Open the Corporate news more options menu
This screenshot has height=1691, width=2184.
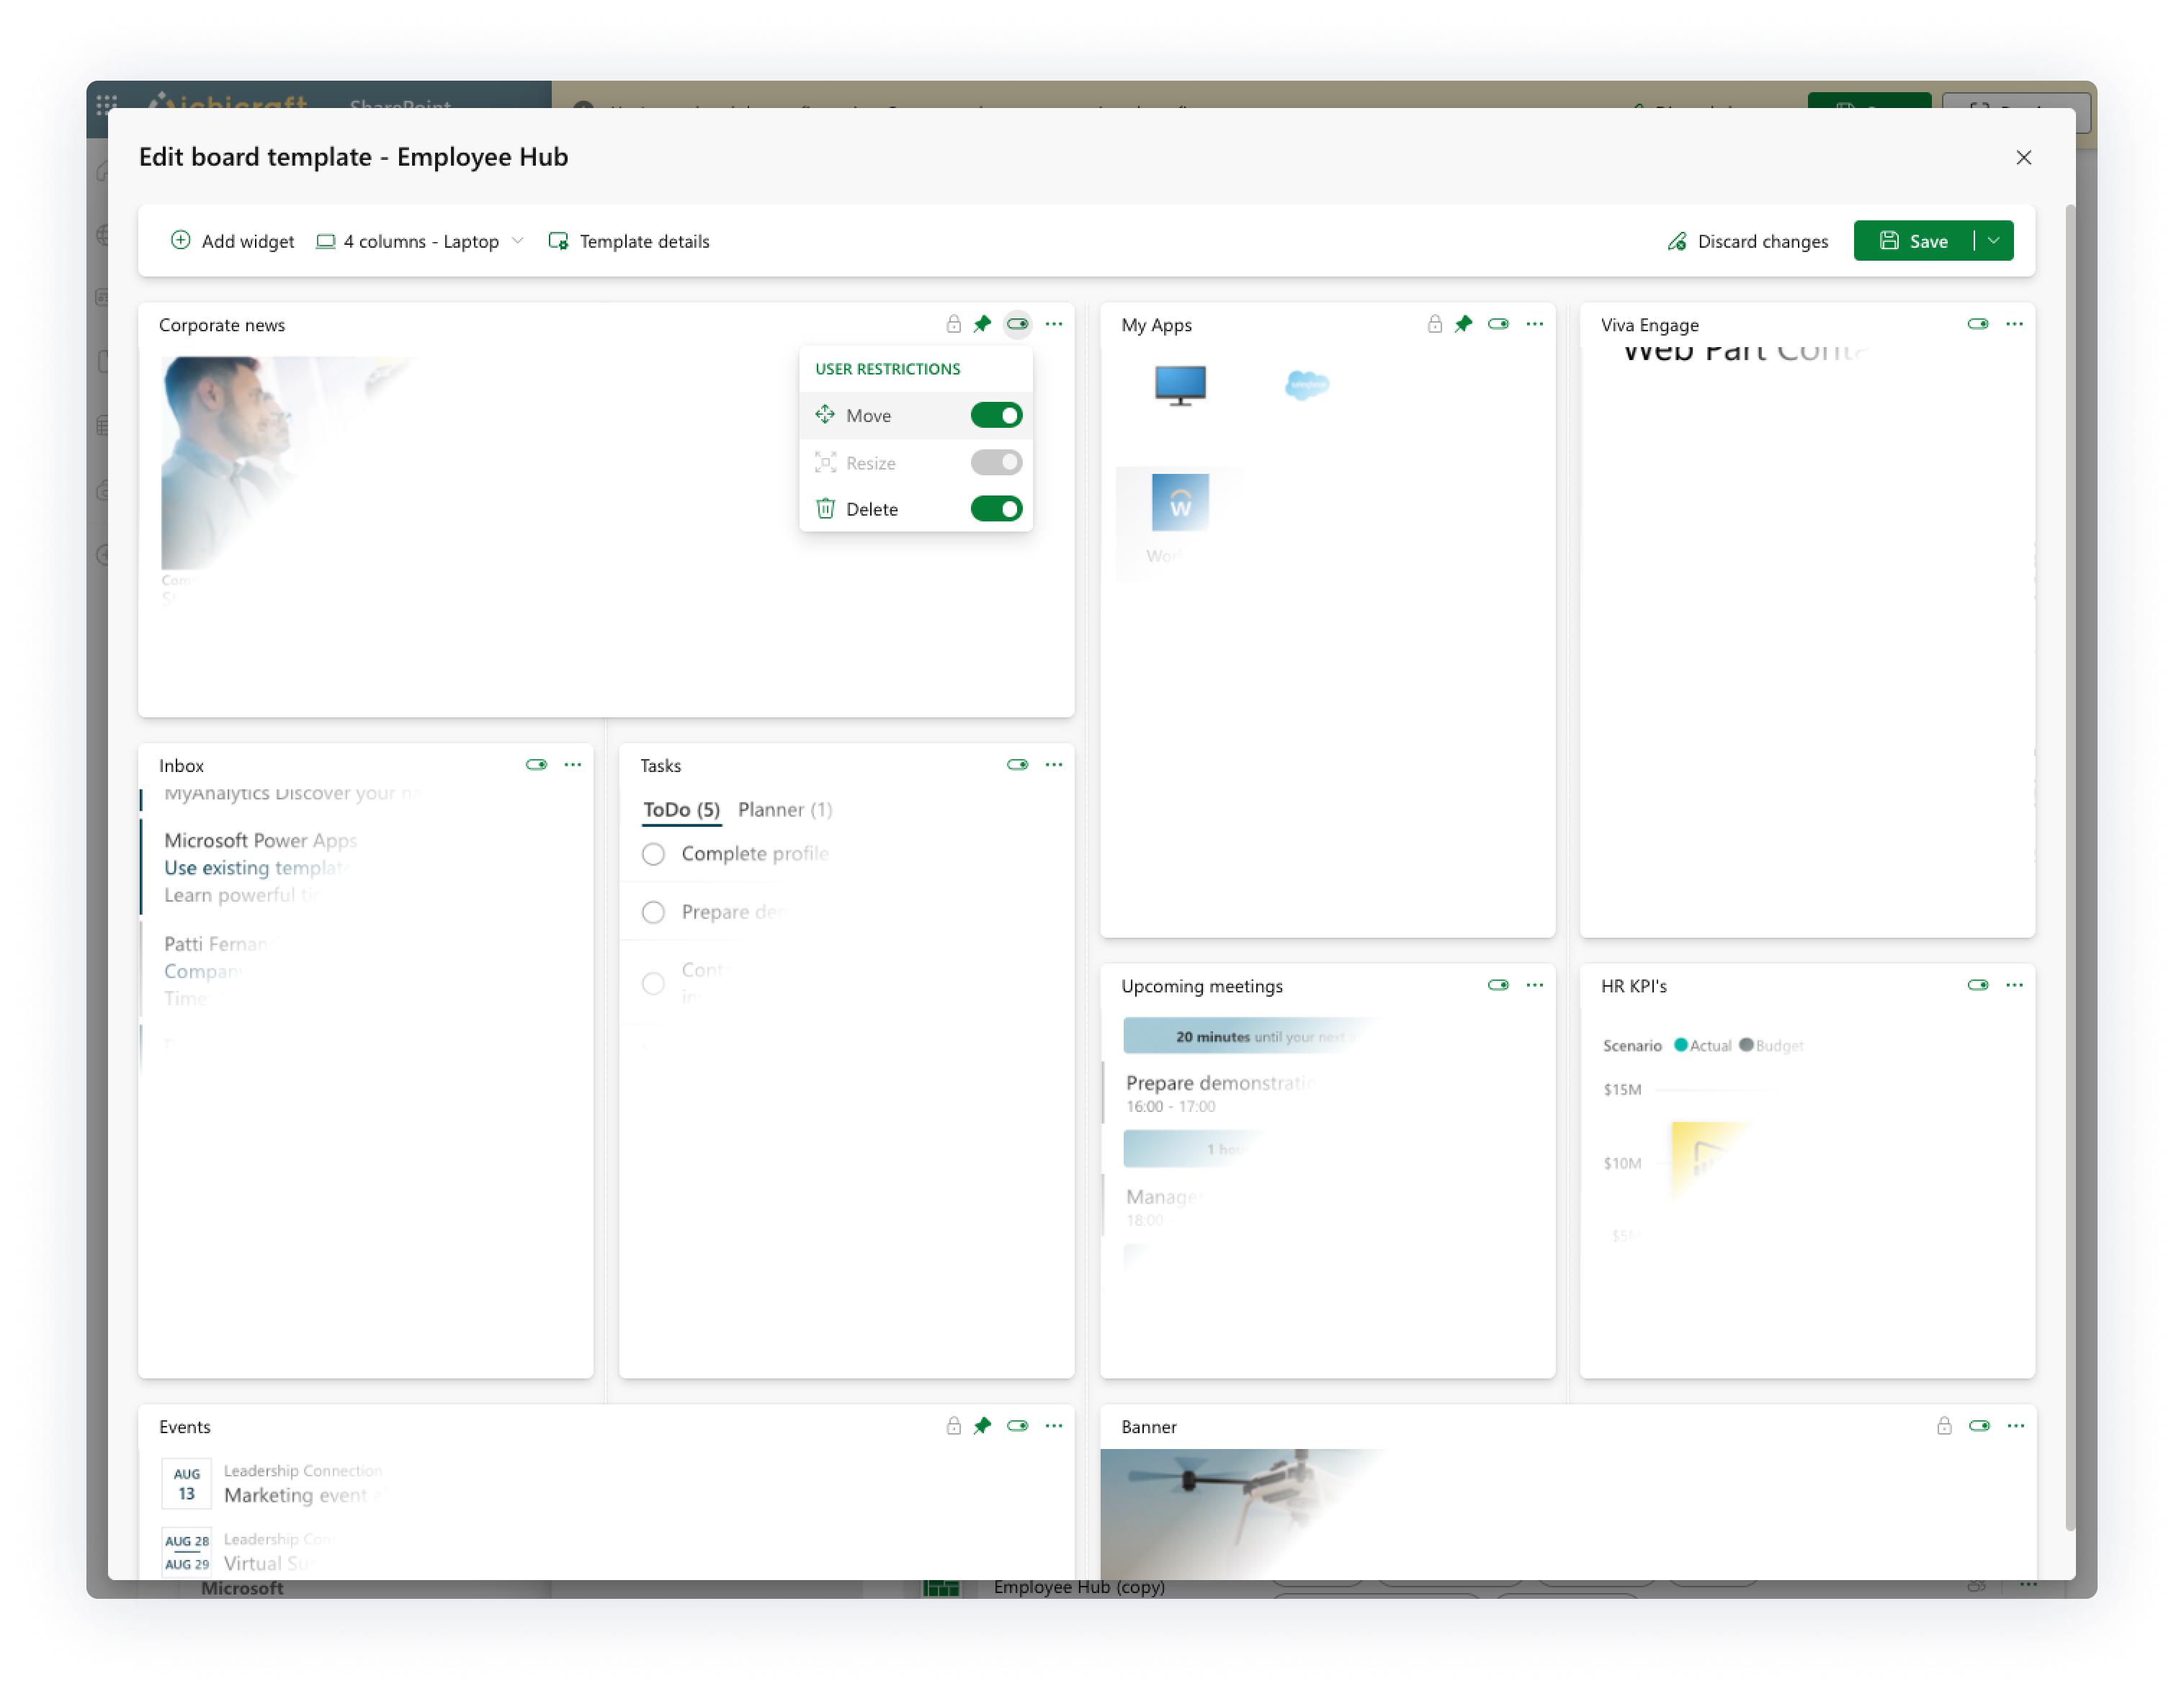pyautogui.click(x=1054, y=324)
